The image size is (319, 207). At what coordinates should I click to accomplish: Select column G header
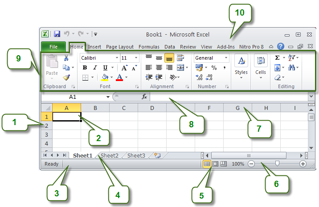click(x=237, y=107)
